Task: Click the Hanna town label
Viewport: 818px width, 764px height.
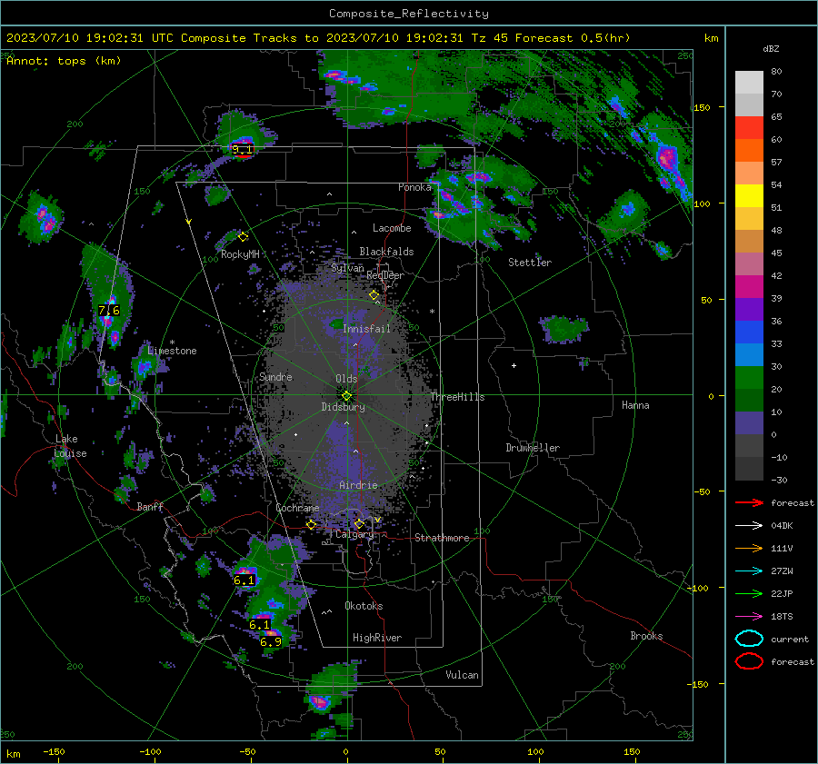Action: click(x=635, y=405)
